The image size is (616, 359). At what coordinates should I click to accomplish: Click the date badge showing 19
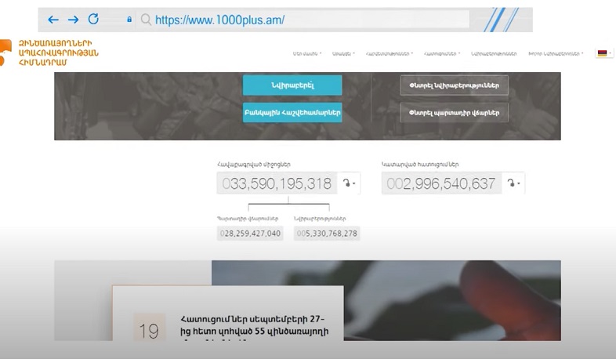tap(148, 330)
